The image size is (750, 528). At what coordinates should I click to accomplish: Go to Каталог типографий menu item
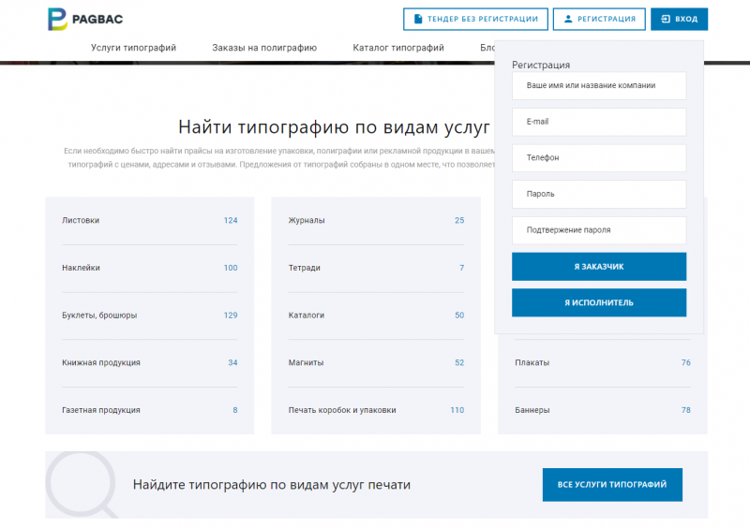[398, 48]
